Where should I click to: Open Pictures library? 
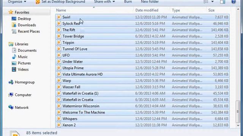pos(24,63)
